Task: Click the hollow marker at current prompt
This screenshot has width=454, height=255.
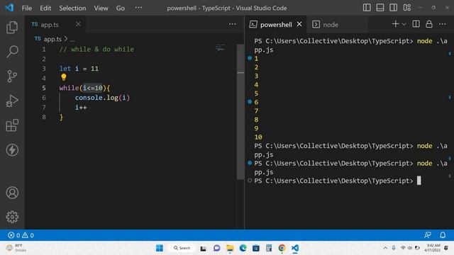Action: (x=250, y=181)
